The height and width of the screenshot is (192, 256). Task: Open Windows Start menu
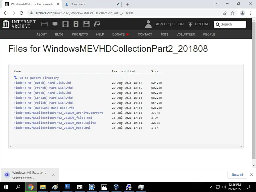(6, 187)
